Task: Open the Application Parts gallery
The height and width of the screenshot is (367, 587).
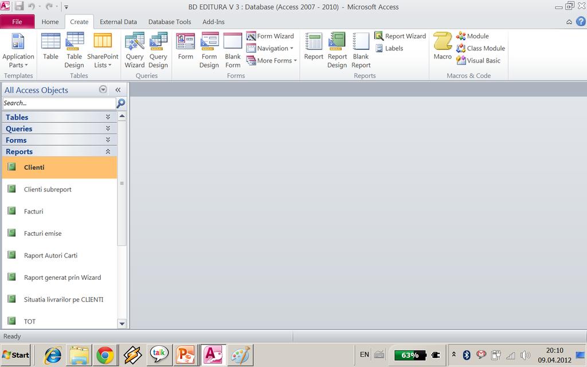Action: (18, 50)
